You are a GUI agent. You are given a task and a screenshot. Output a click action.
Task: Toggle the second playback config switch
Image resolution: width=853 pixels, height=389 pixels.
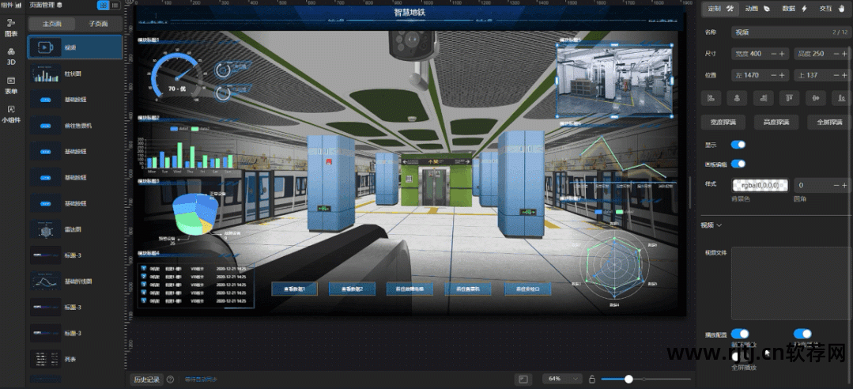click(x=802, y=334)
